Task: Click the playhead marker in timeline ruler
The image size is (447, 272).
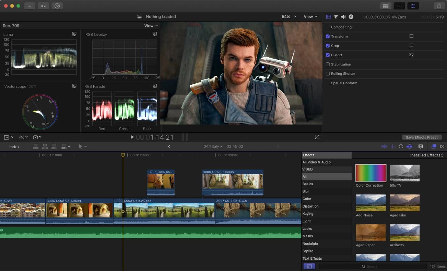Action: (x=123, y=155)
